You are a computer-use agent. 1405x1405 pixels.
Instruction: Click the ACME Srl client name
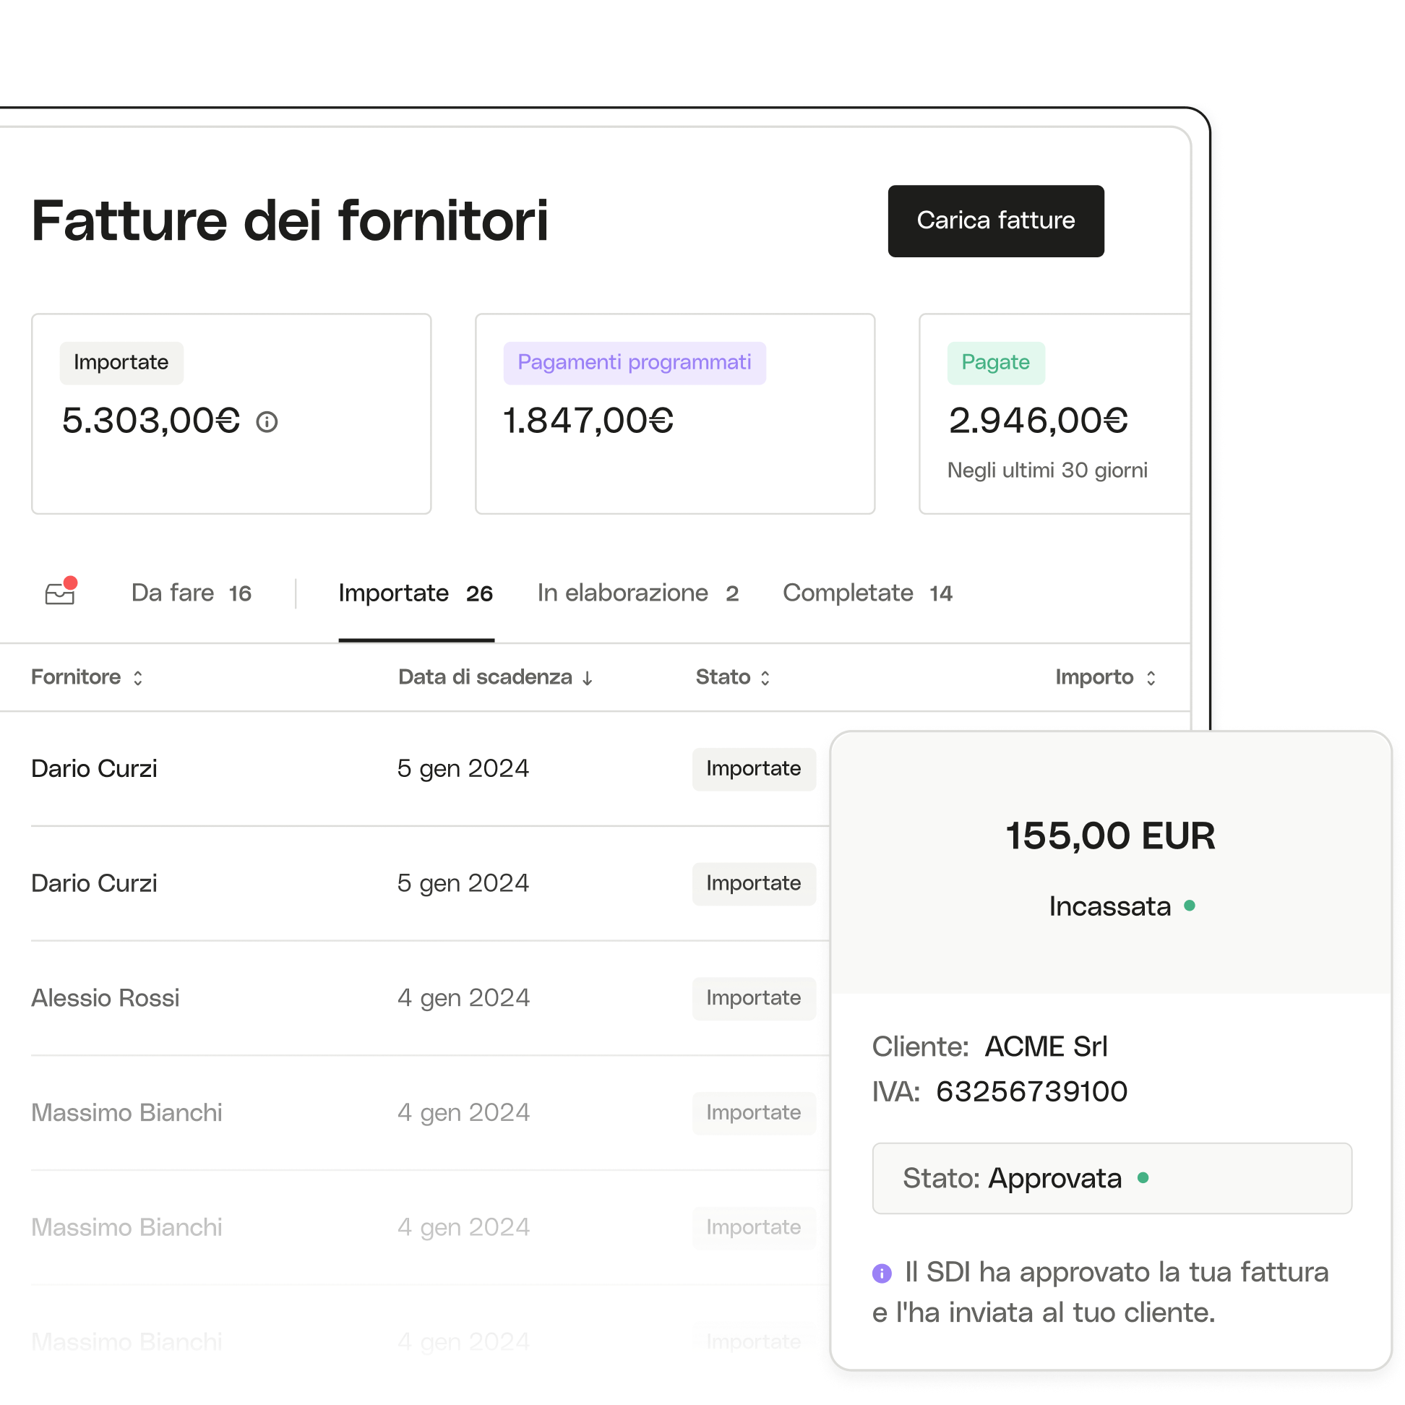(1046, 1047)
